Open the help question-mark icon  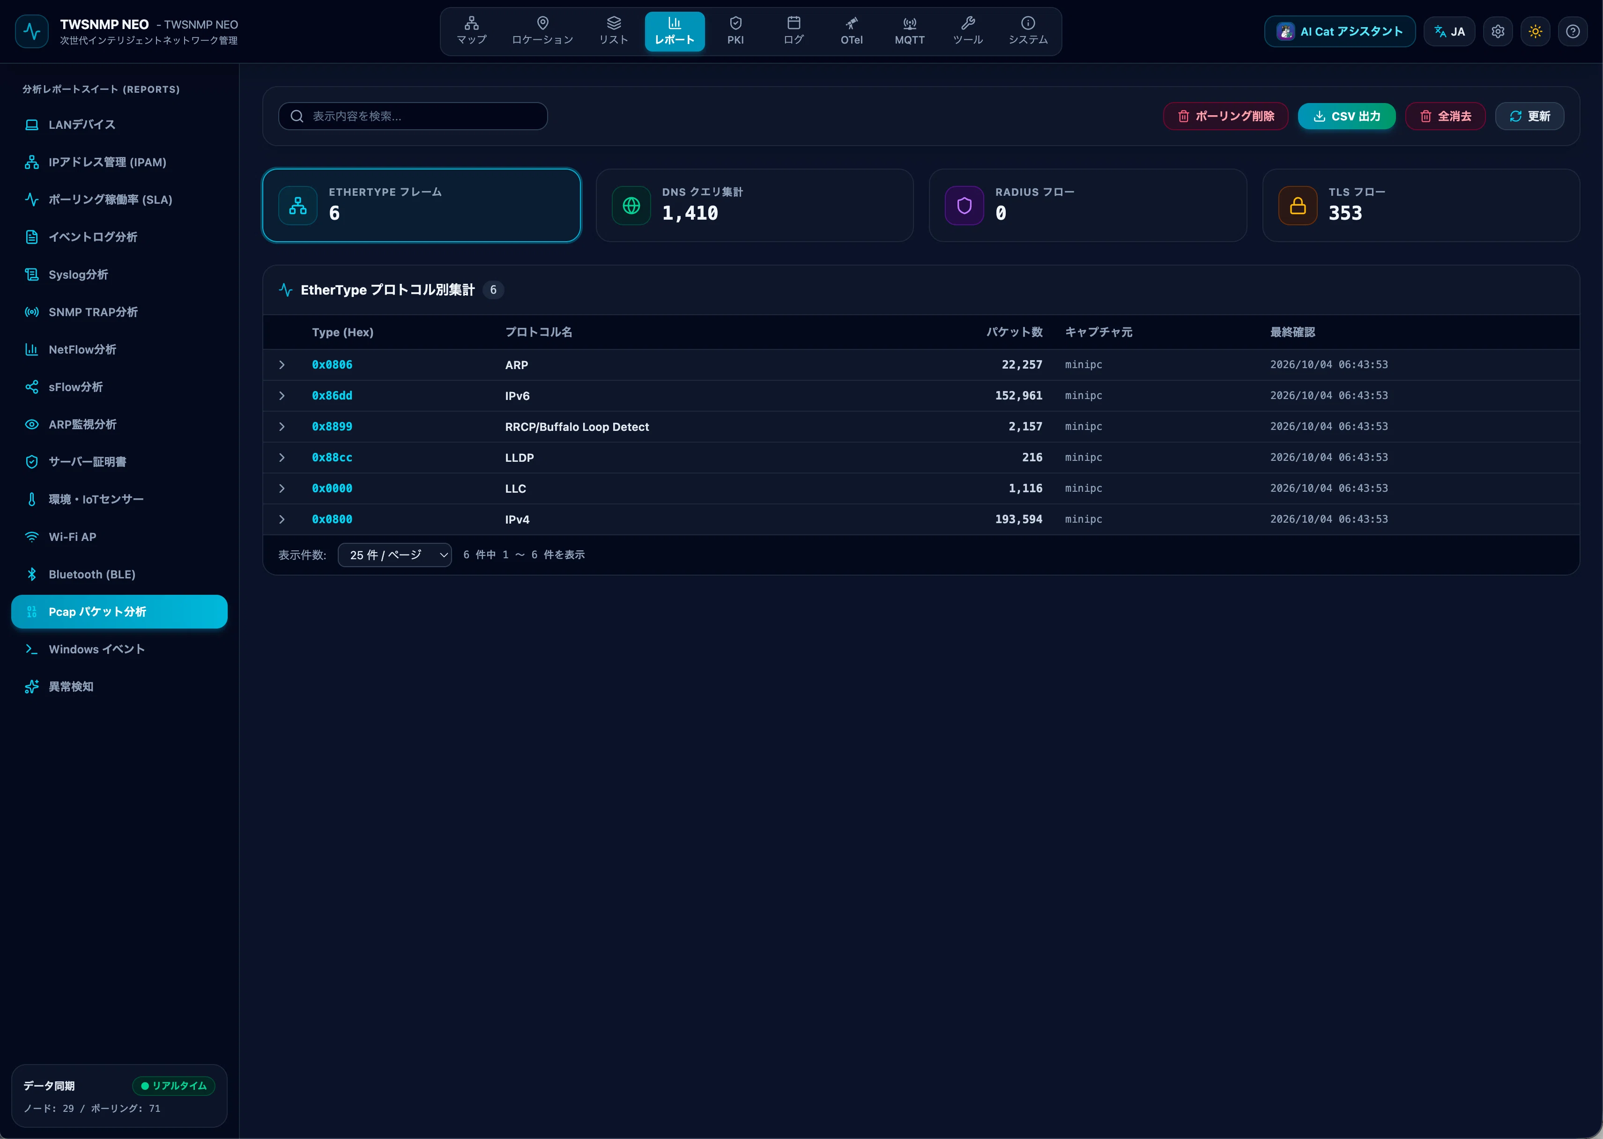pyautogui.click(x=1572, y=31)
